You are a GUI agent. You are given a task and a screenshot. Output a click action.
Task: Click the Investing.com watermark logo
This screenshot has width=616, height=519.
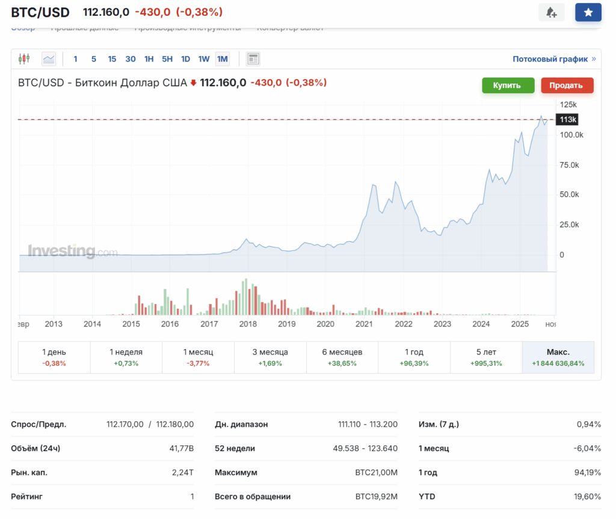72,252
